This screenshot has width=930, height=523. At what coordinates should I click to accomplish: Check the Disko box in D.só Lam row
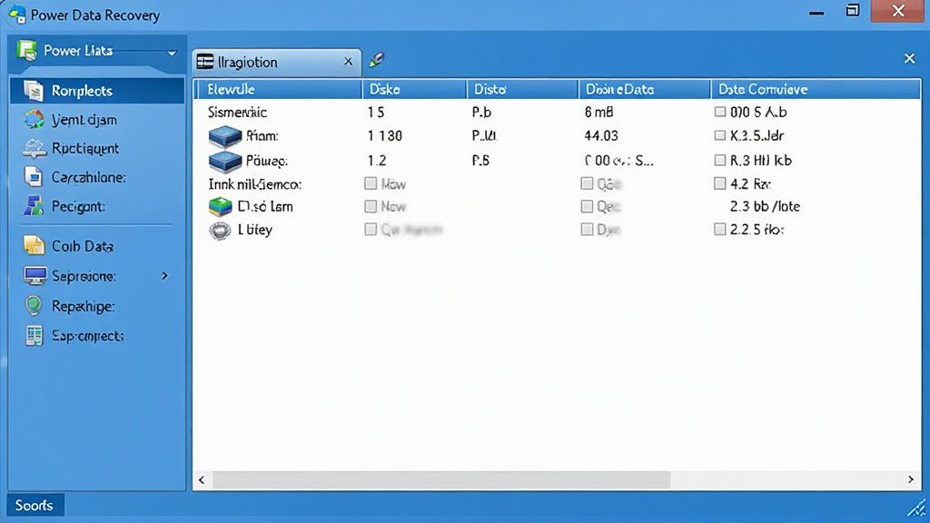[x=371, y=206]
